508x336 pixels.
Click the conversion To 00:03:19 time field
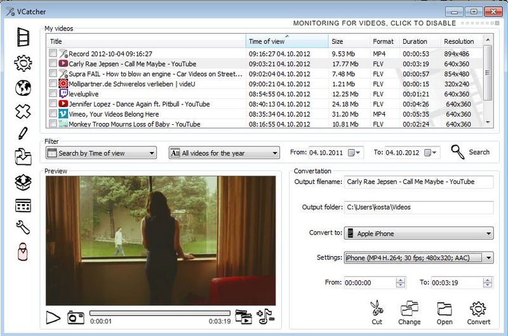point(457,282)
